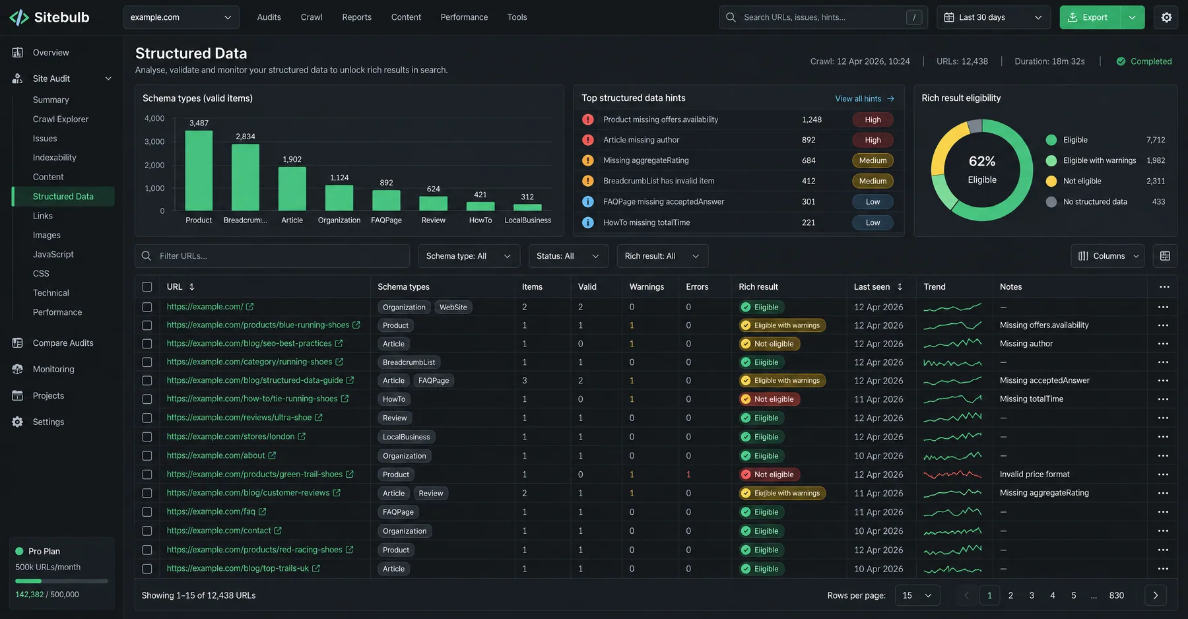Click the Overview sidebar icon
1188x619 pixels.
(18, 53)
